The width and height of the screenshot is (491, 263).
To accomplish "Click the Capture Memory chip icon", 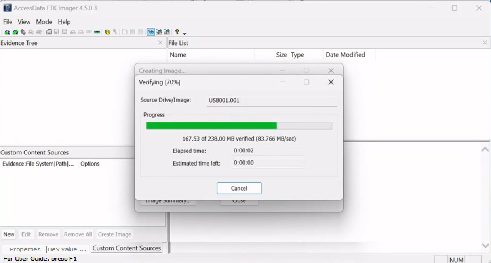I will click(97, 32).
